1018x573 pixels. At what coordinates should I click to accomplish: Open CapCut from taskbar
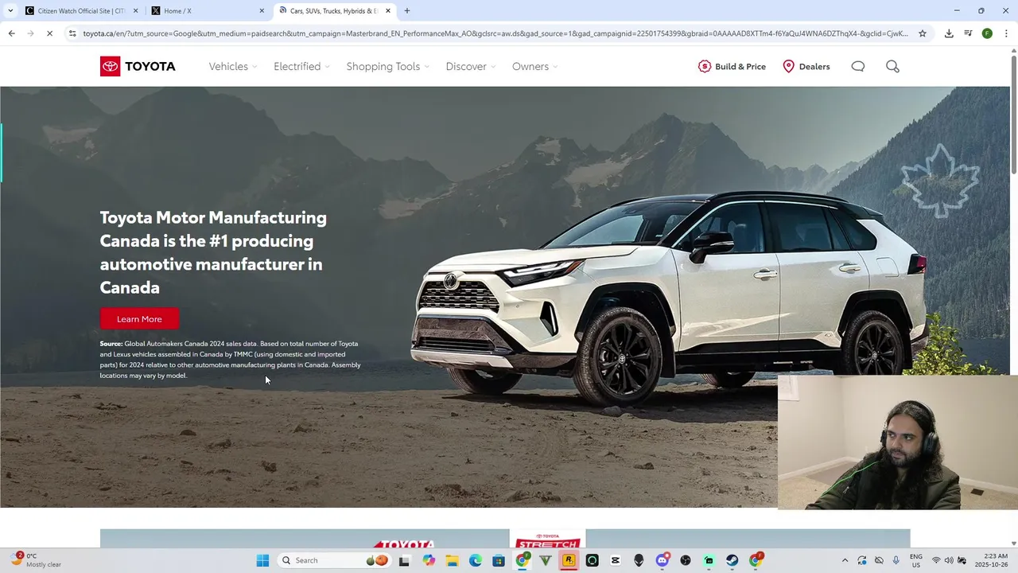[x=615, y=560]
